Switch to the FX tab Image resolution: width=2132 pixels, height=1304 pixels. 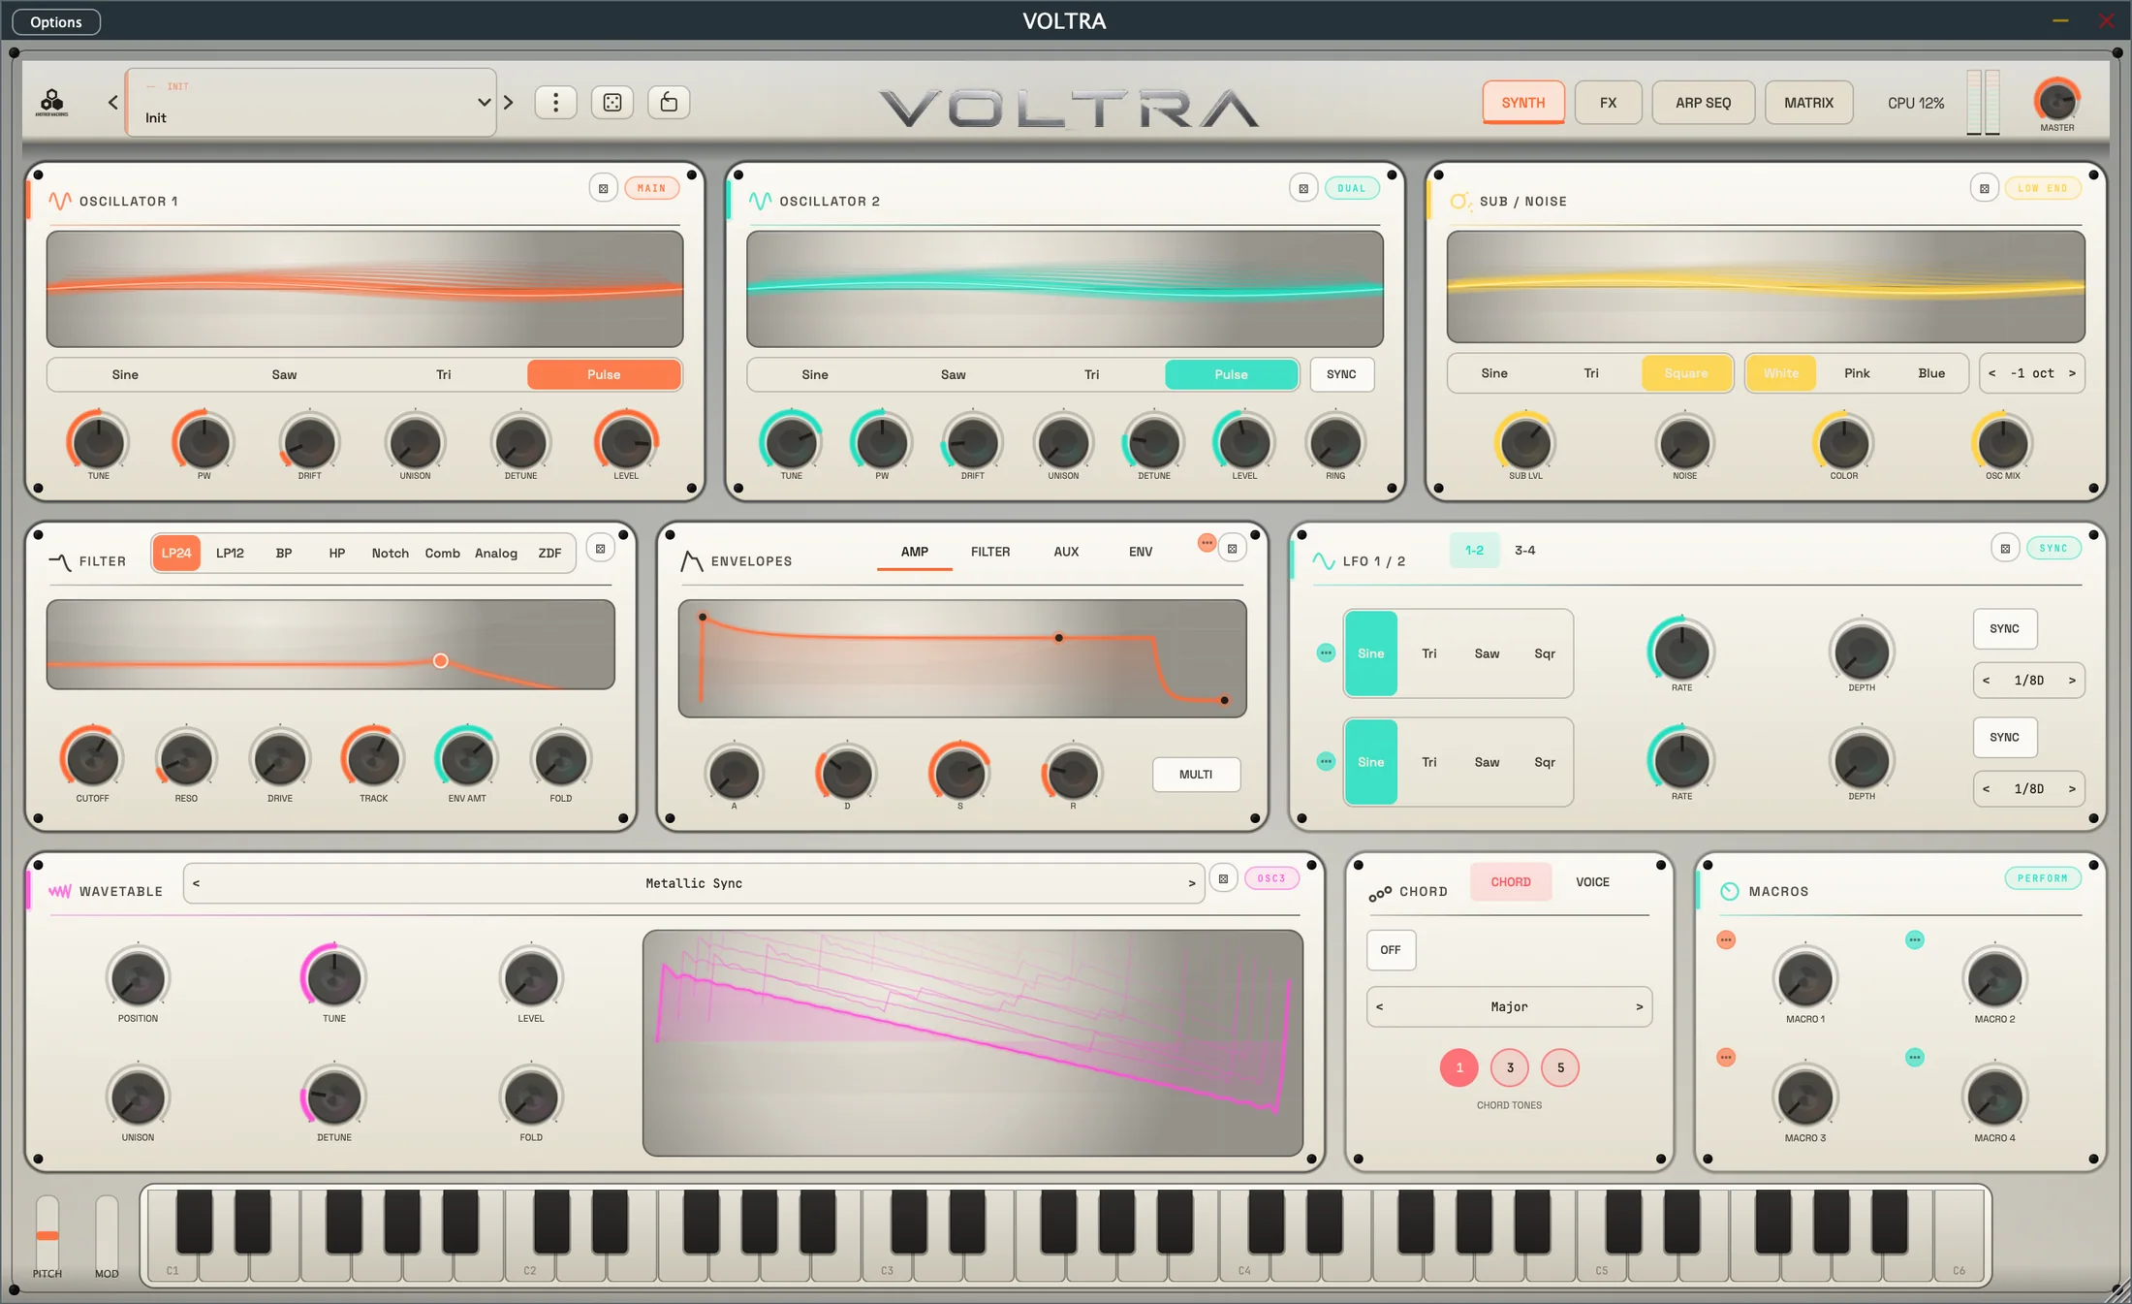[1609, 103]
